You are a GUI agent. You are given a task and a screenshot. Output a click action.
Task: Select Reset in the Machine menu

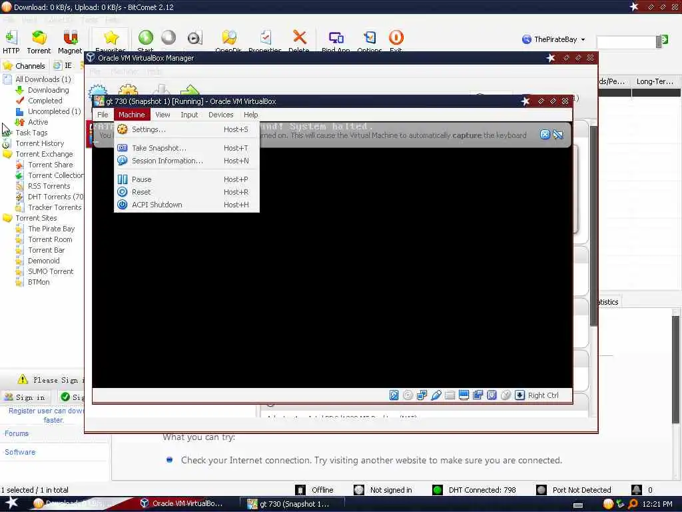[186, 192]
